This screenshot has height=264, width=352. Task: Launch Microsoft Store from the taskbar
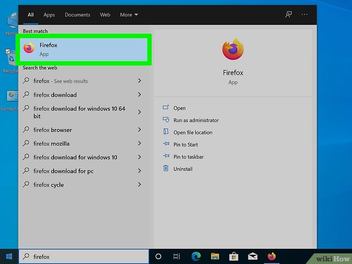(x=234, y=256)
